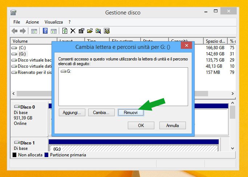Click down arrow of disk pane scrollbar

[232, 148]
